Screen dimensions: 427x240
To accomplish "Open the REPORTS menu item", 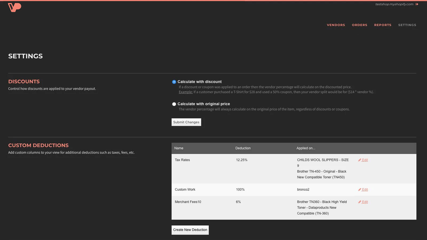I will click(x=383, y=25).
